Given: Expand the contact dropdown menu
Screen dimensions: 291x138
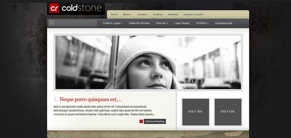Looking at the screenshot, I should pos(142,14).
